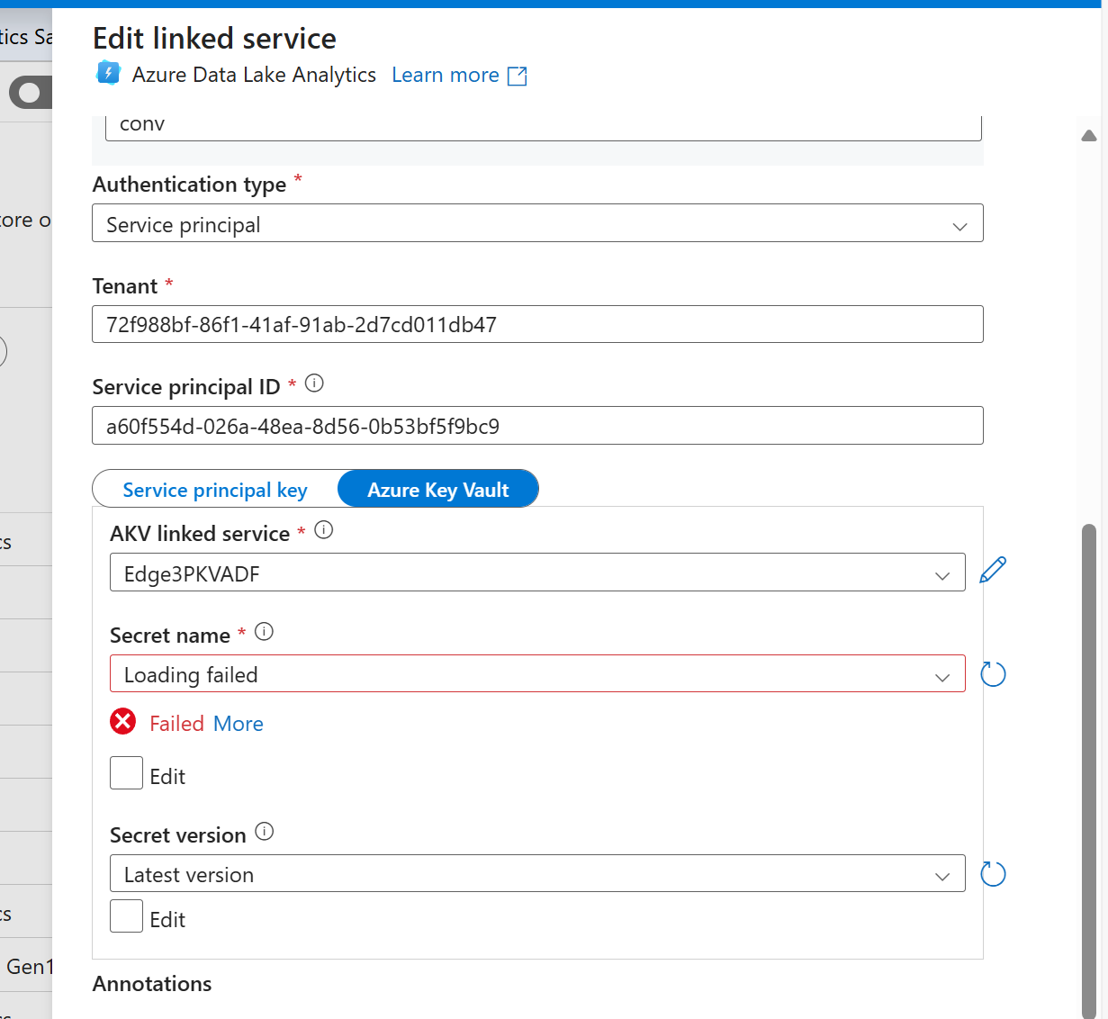Open the Secret name dropdown showing Loading failed
This screenshot has width=1108, height=1019.
(537, 673)
